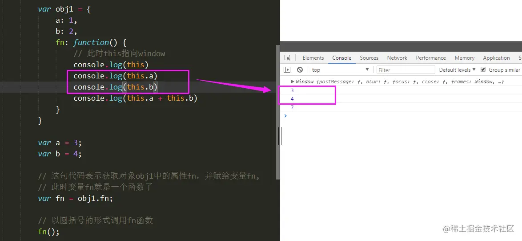Click the 'b: 2,' property line
Image resolution: width=522 pixels, height=241 pixels.
pos(66,31)
